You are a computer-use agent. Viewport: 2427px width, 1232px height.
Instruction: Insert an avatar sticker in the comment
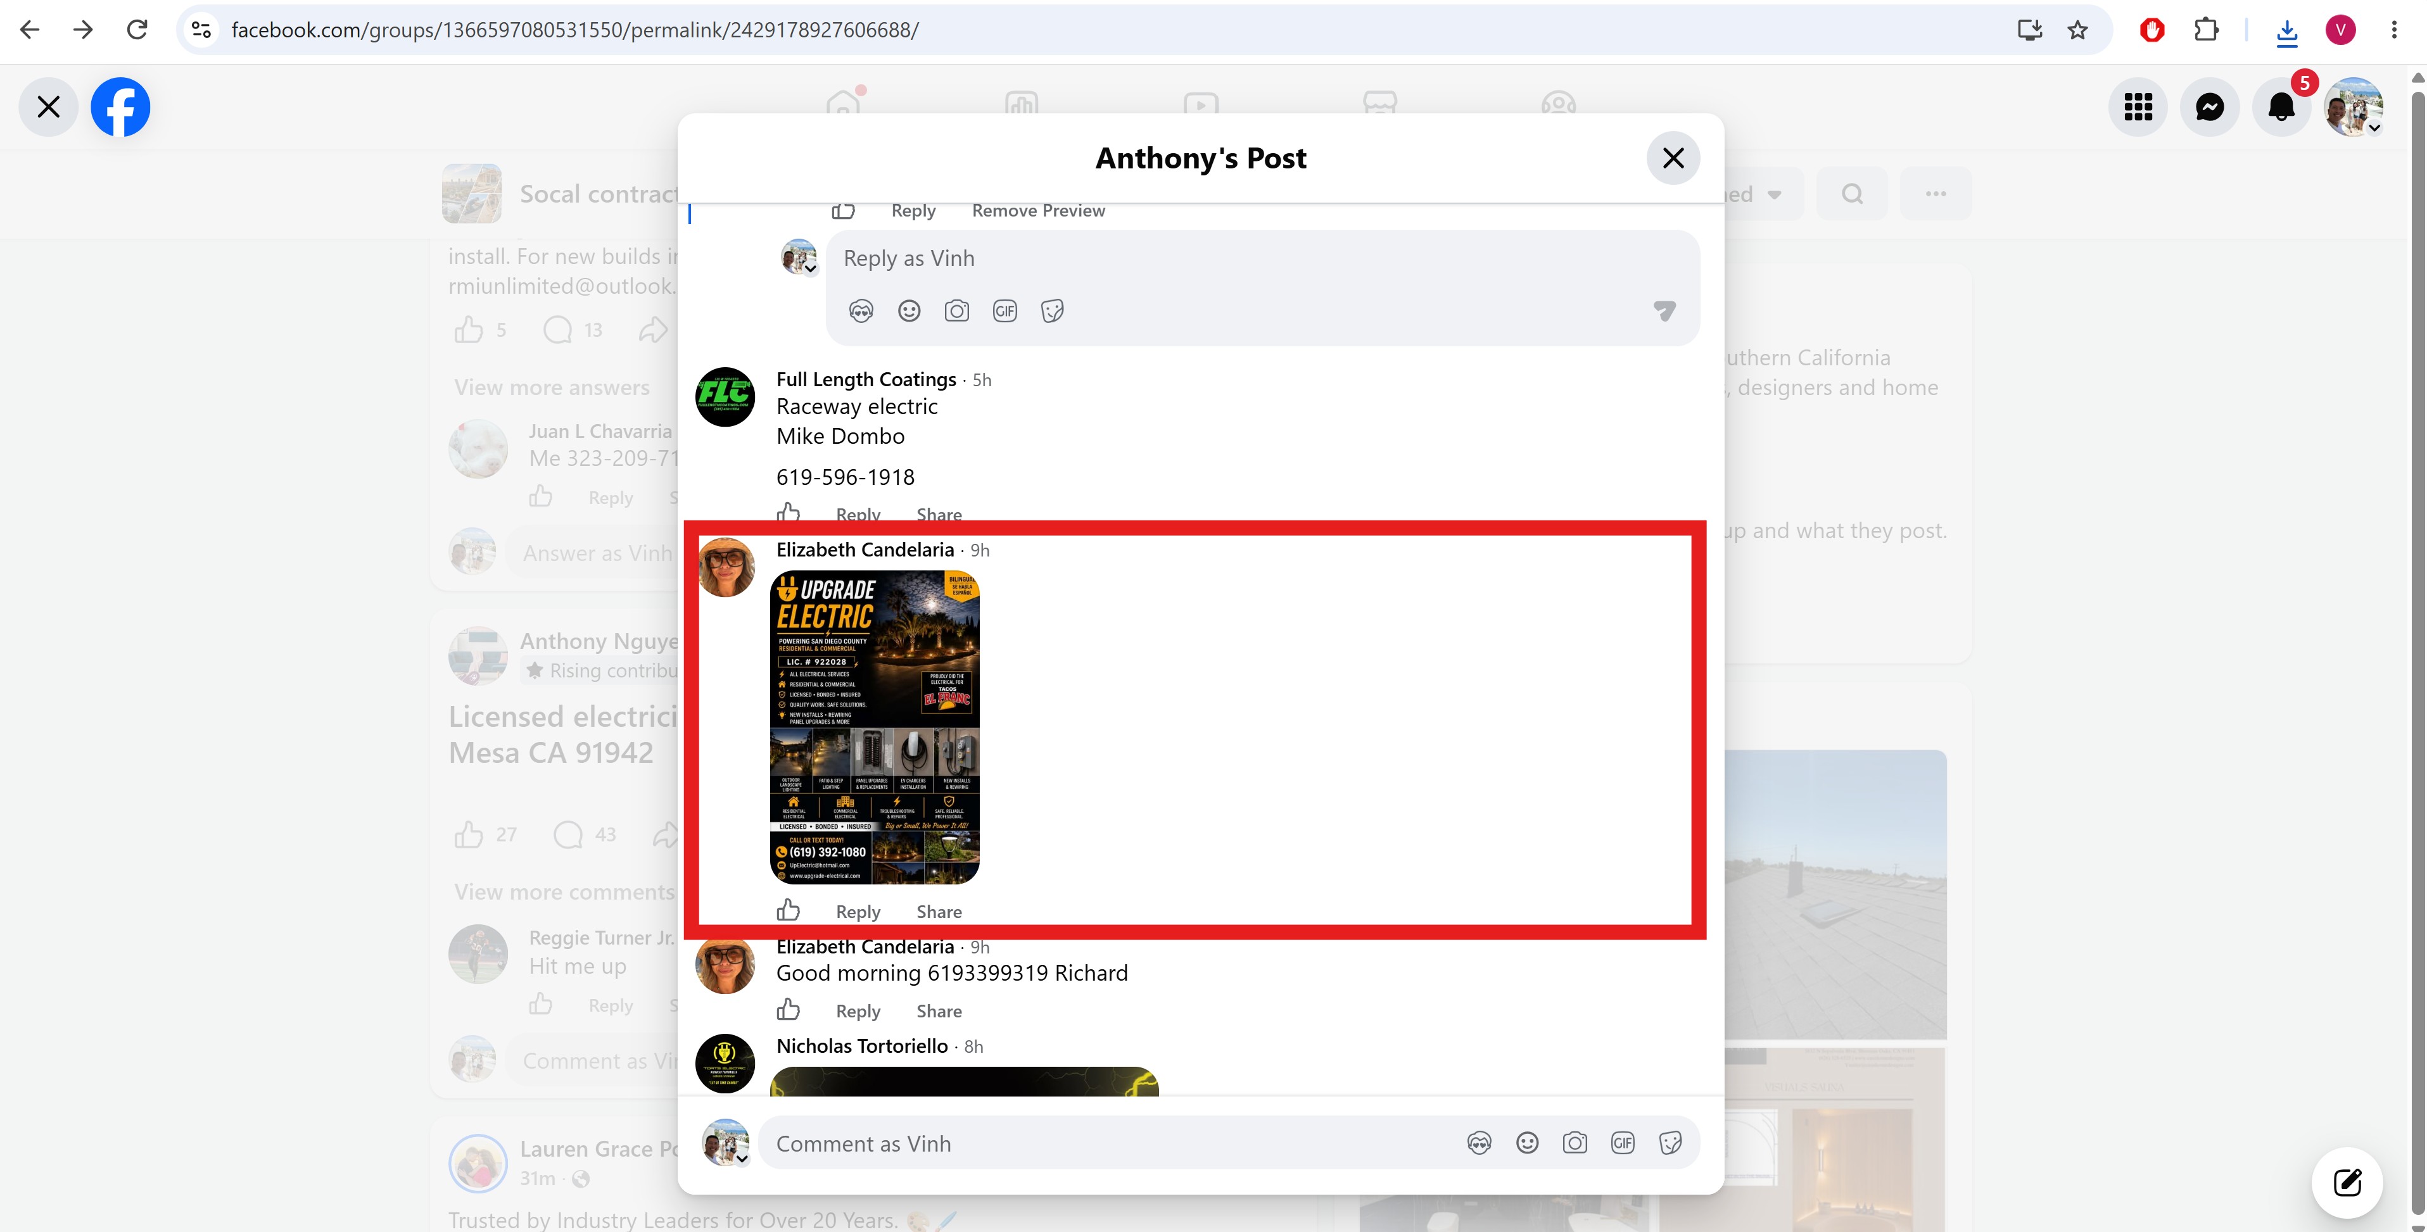tap(1479, 1143)
